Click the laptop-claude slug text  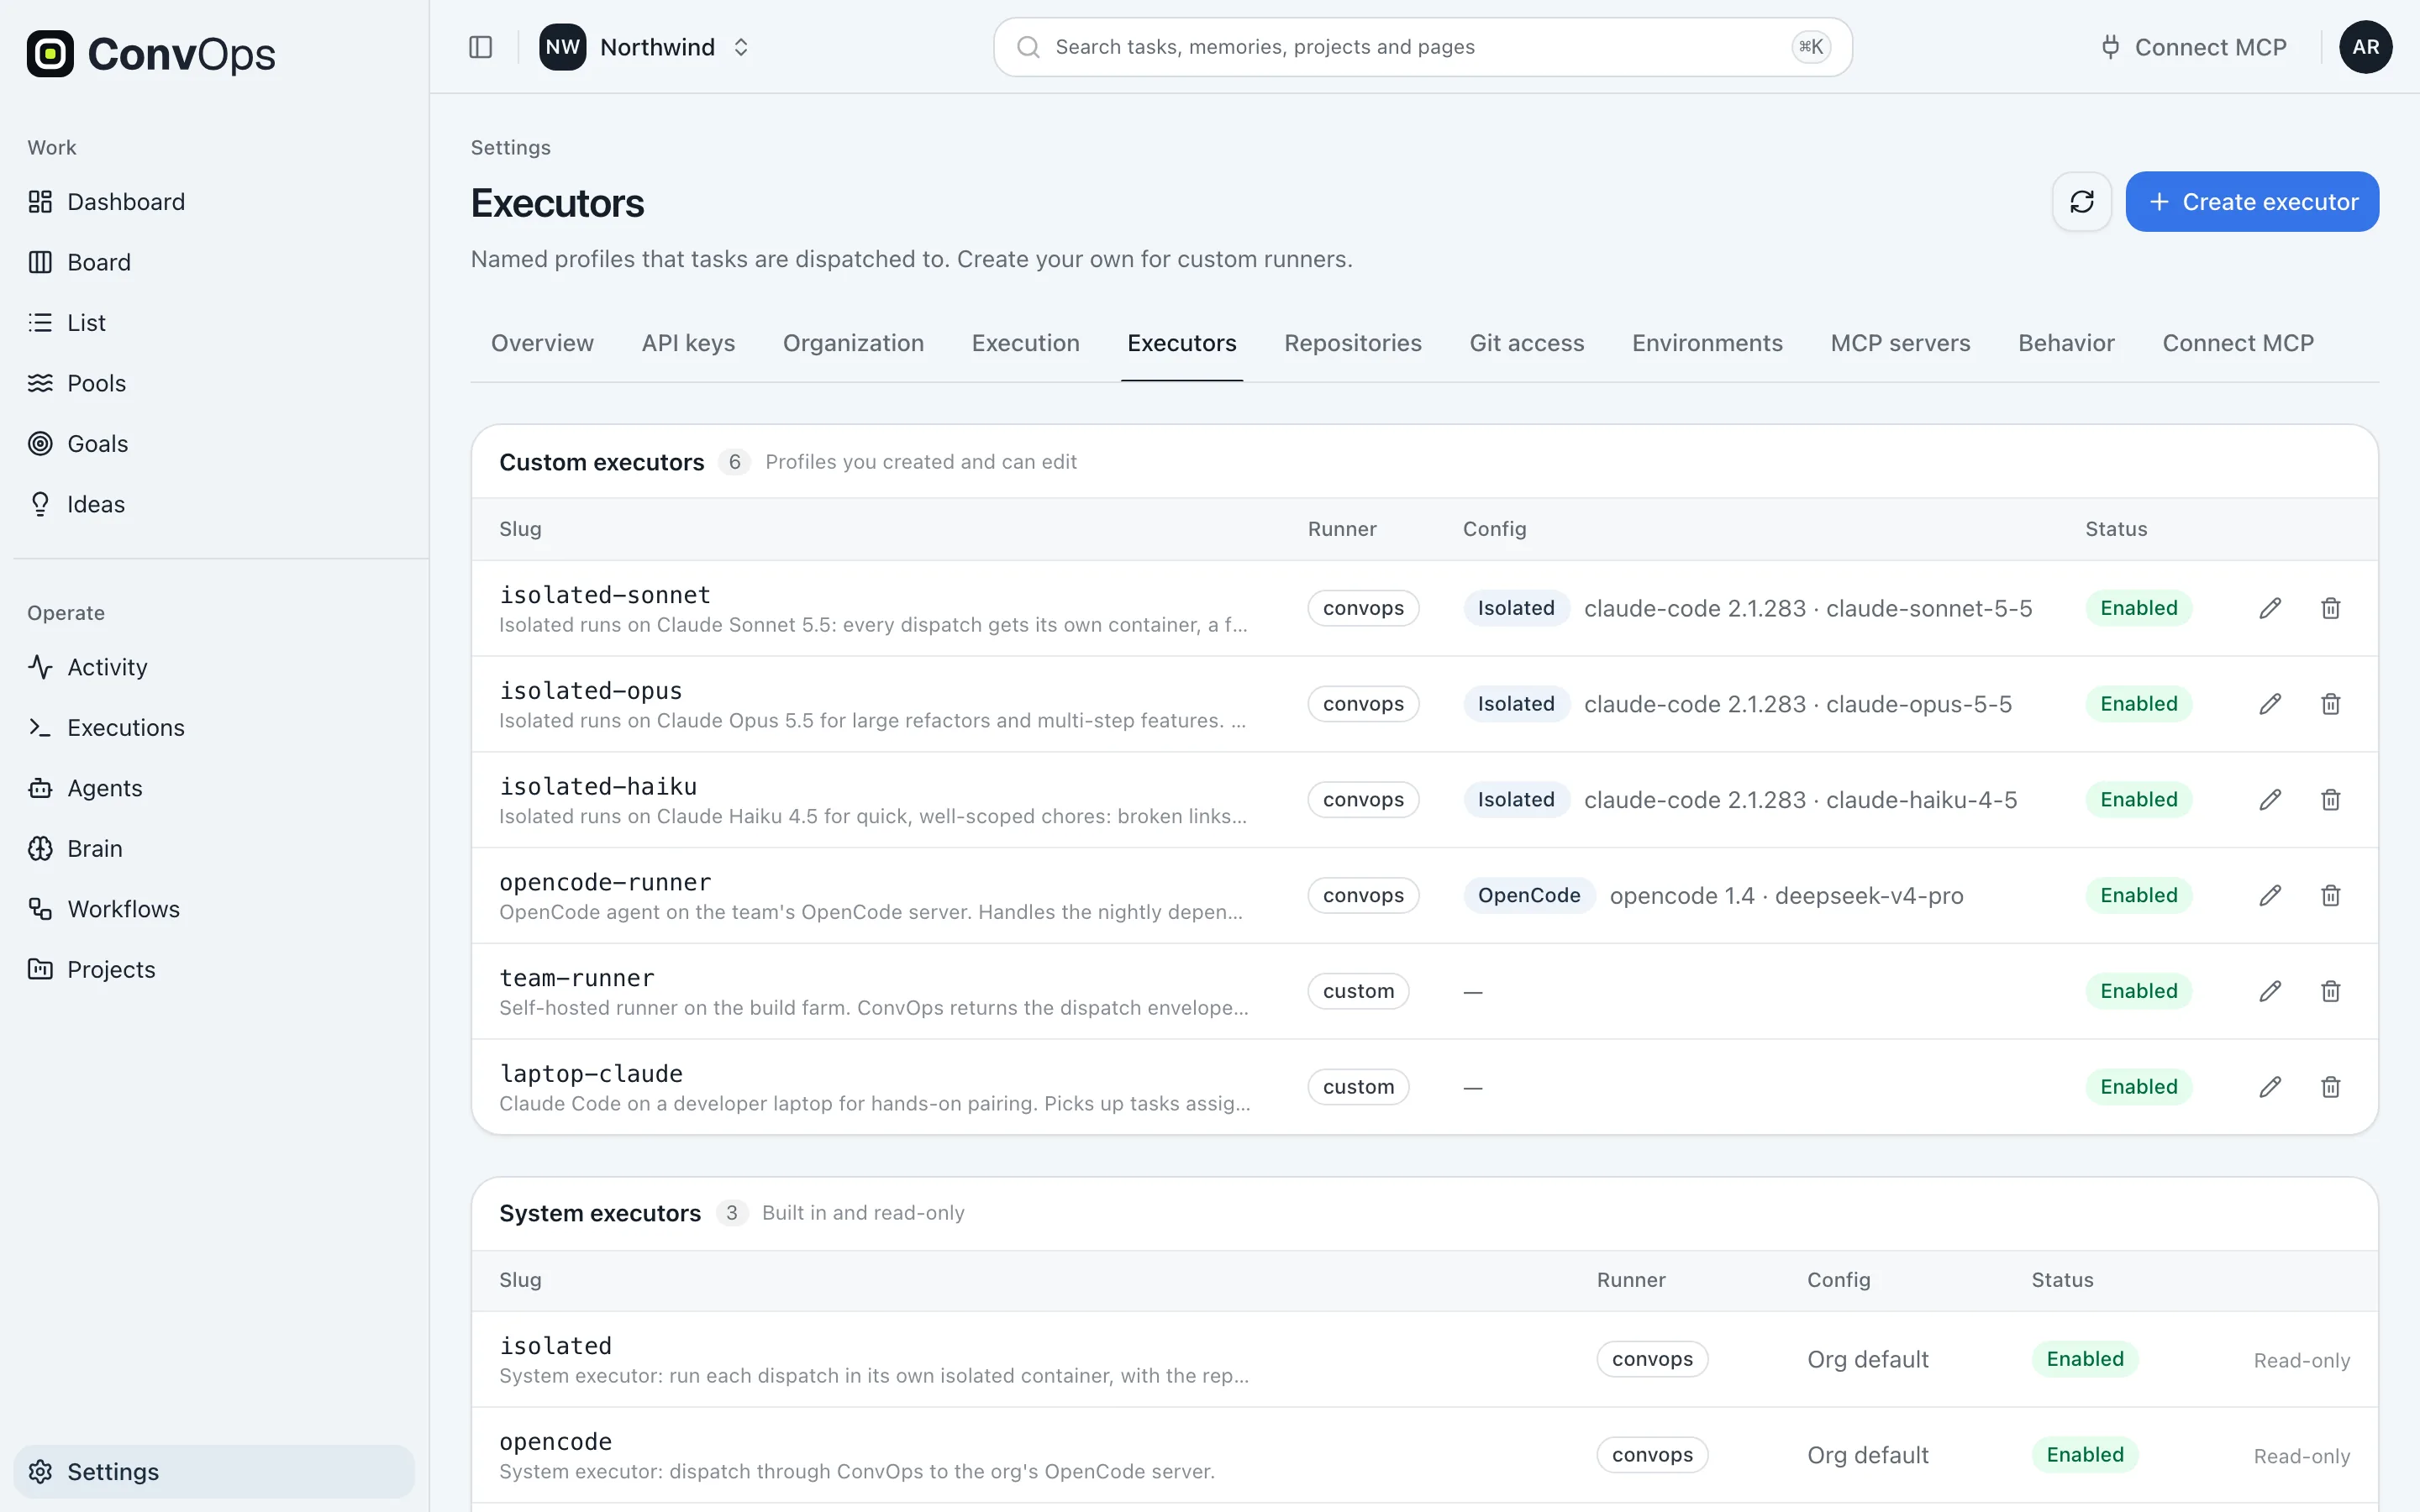[x=591, y=1074]
